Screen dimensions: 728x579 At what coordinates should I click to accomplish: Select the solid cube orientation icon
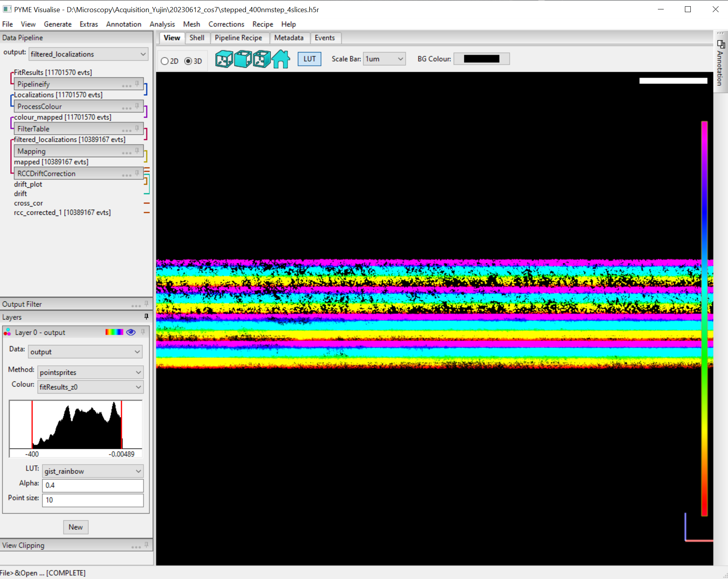coord(243,59)
